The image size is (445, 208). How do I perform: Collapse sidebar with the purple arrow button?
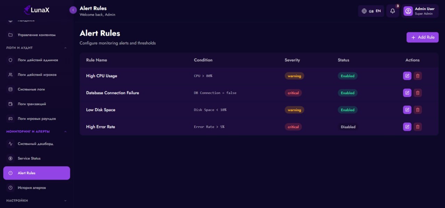(x=73, y=10)
